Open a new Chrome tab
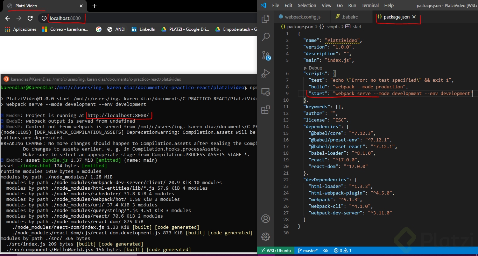The width and height of the screenshot is (478, 256). (x=94, y=6)
